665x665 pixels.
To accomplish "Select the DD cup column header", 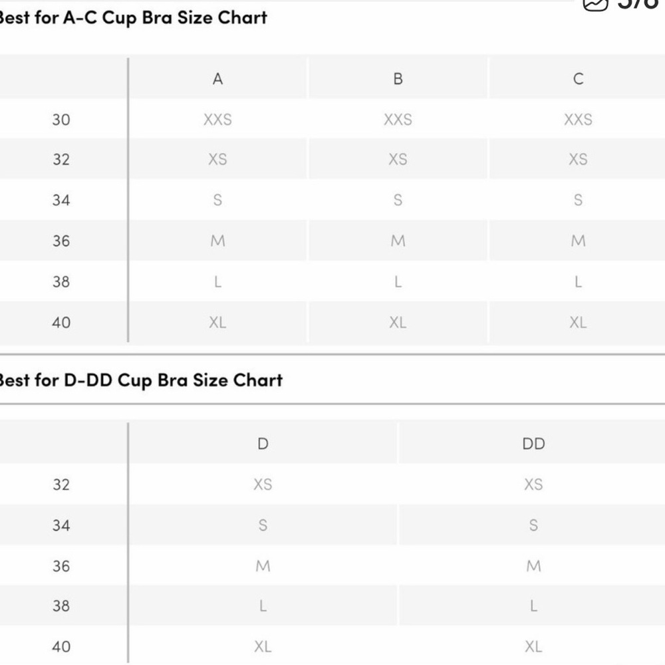I will pyautogui.click(x=533, y=444).
